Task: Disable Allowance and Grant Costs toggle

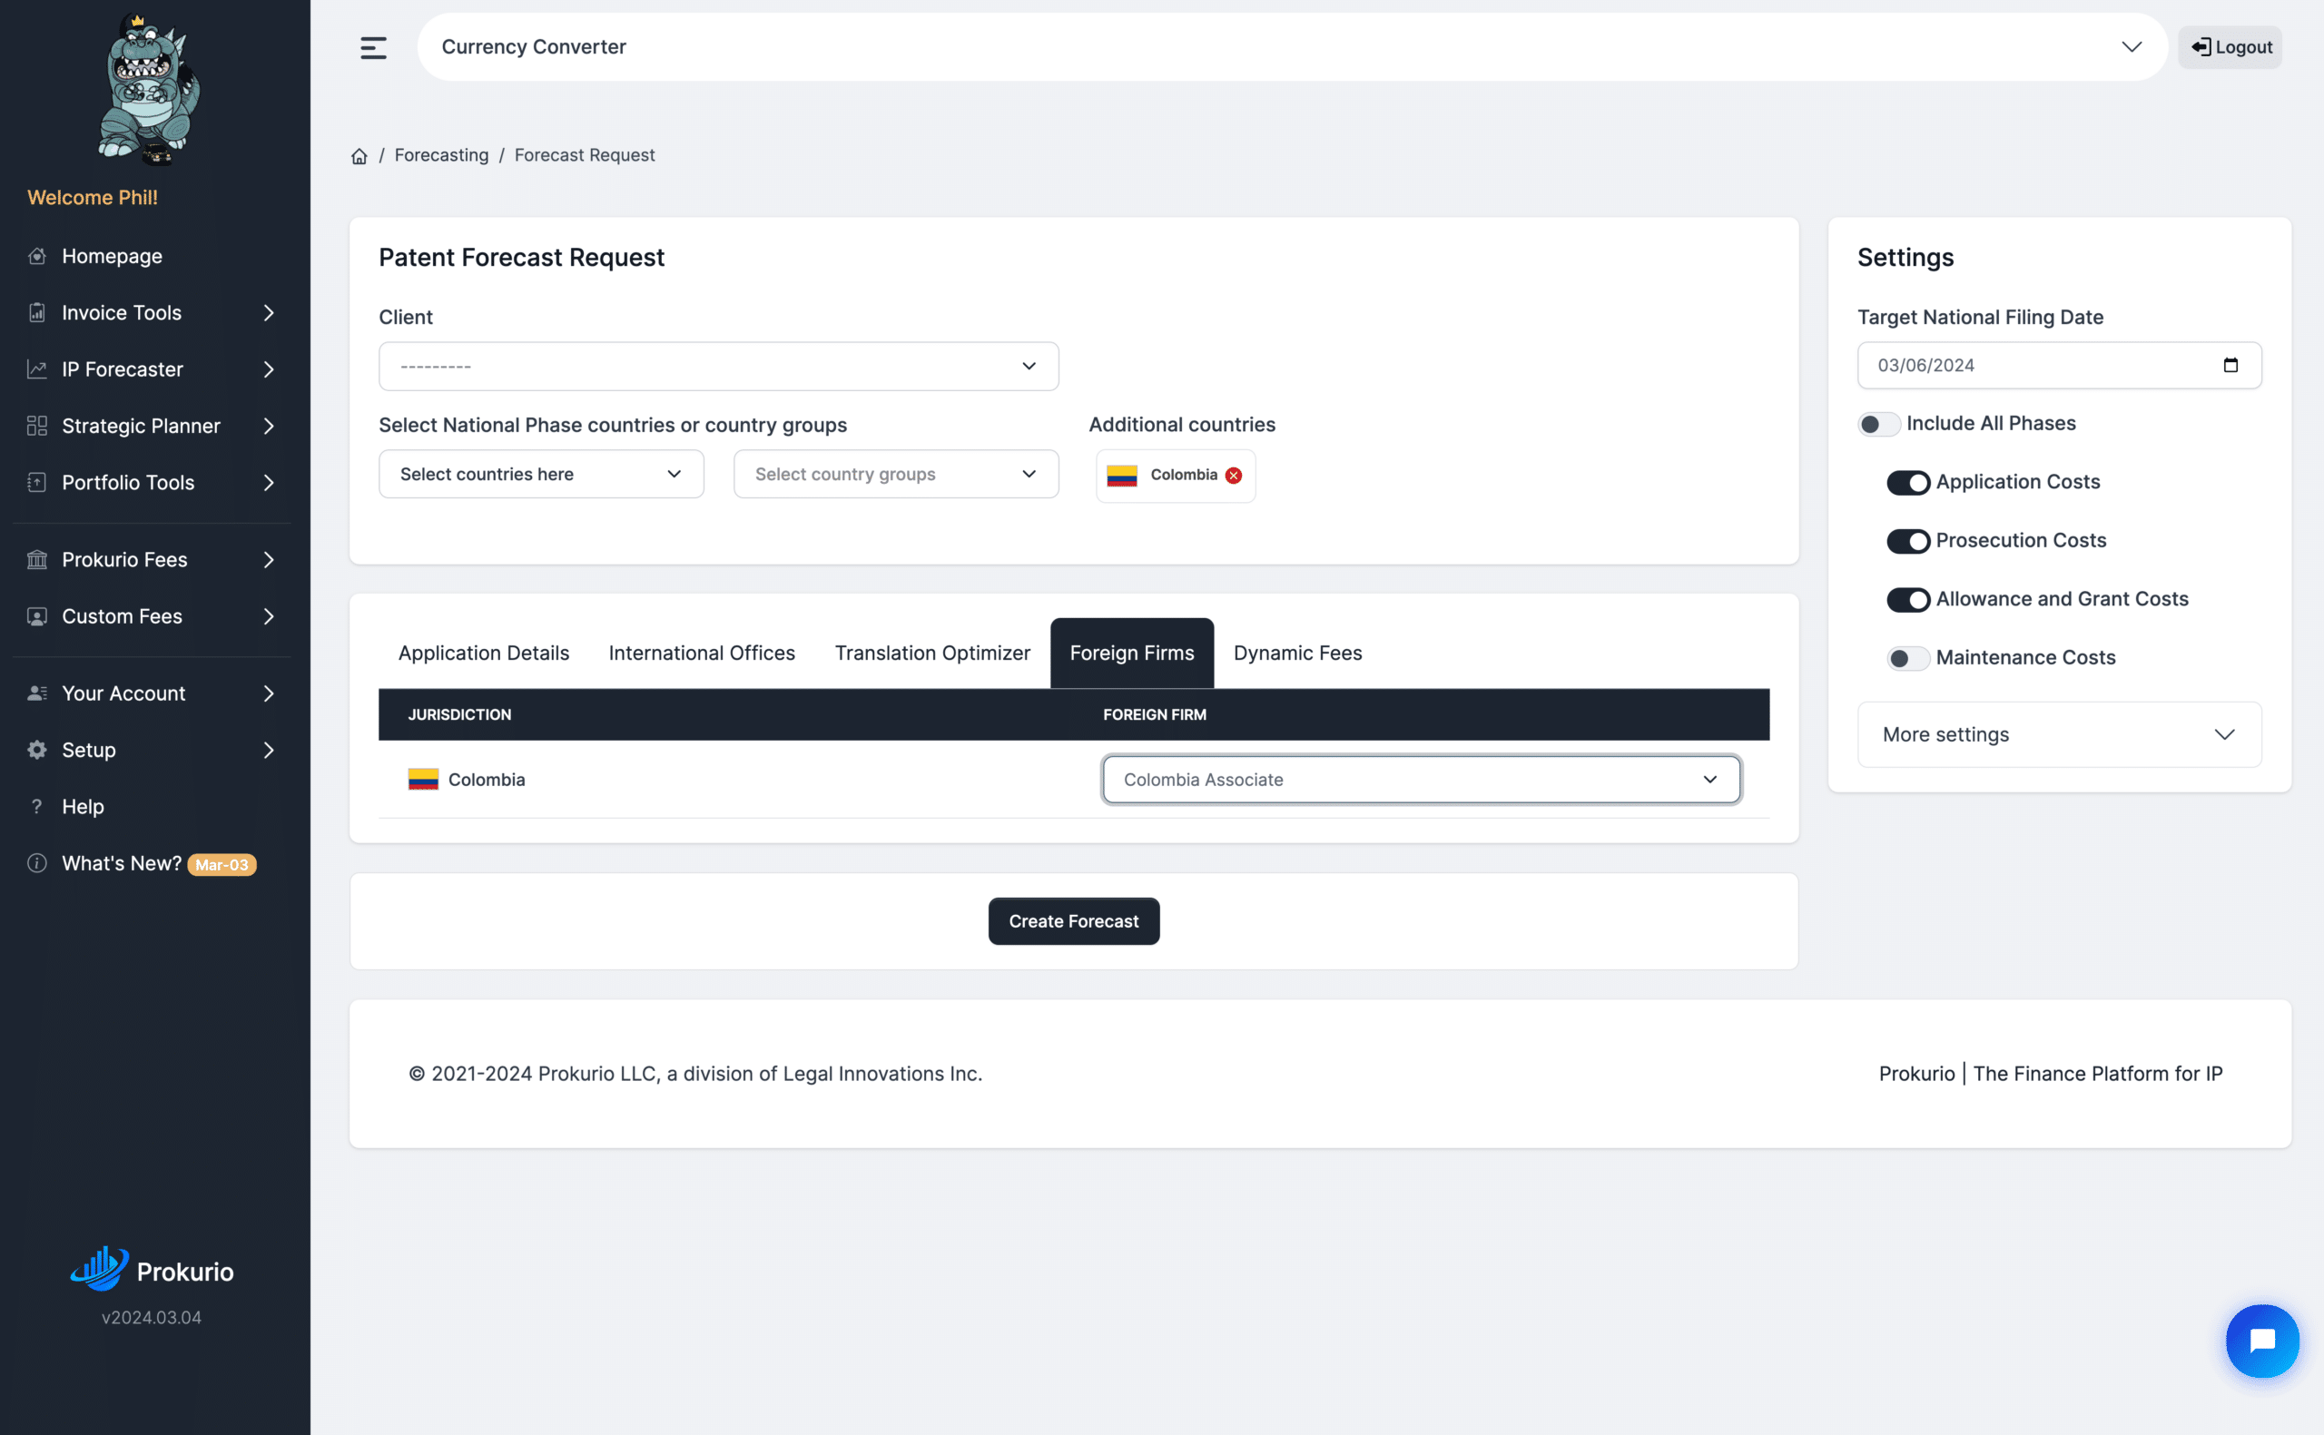Action: point(1907,600)
